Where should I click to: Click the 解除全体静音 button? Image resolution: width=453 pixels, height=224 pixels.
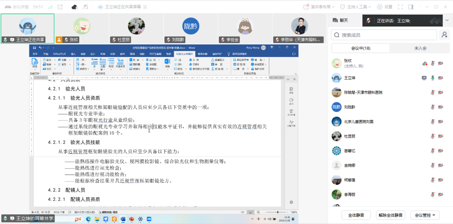click(x=391, y=215)
